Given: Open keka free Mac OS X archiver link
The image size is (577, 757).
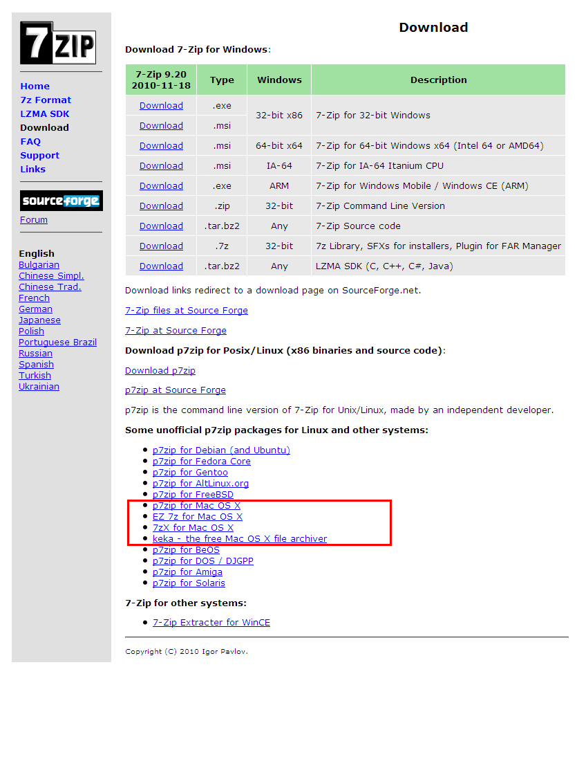Looking at the screenshot, I should tap(240, 539).
